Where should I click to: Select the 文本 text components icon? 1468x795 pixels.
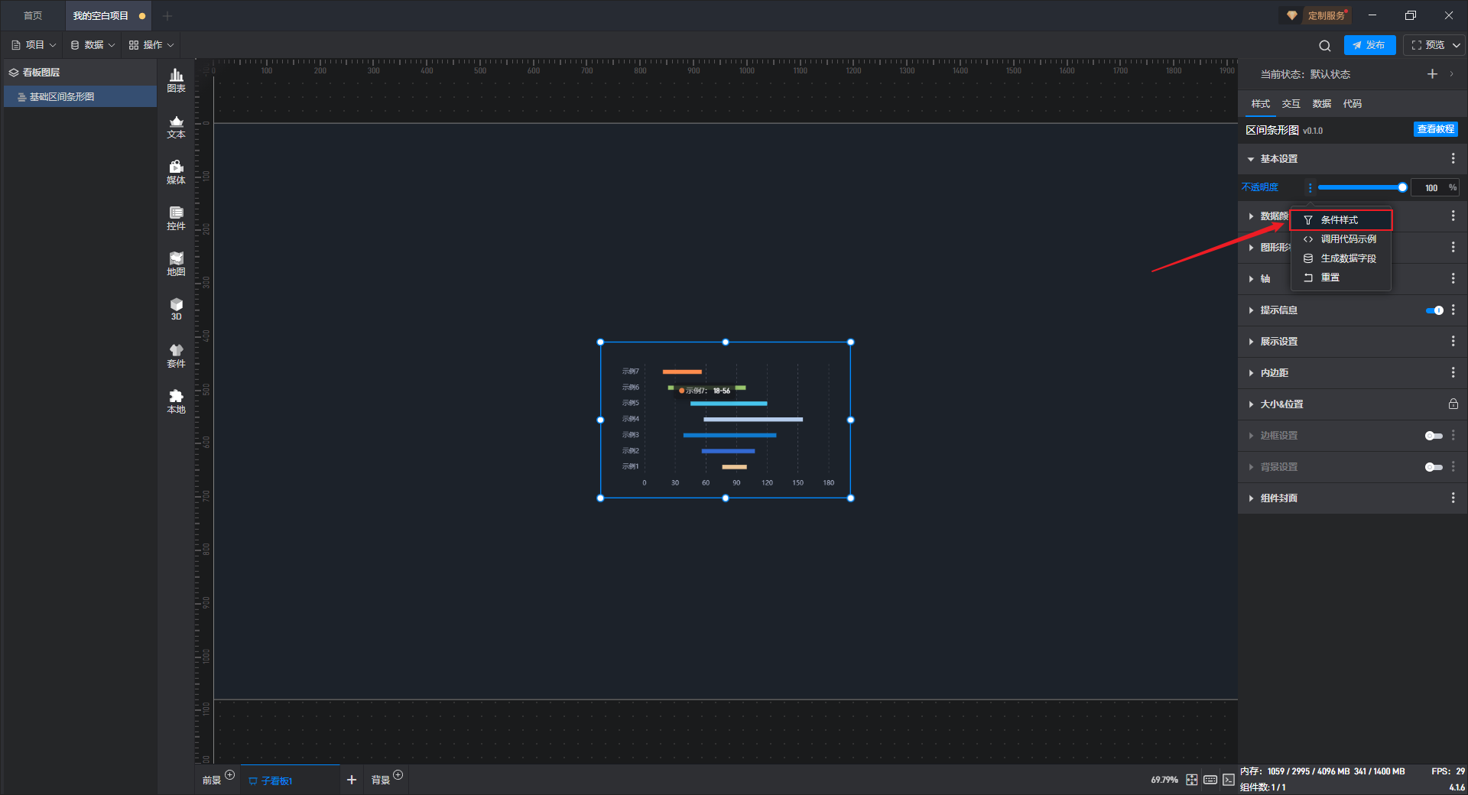point(176,126)
